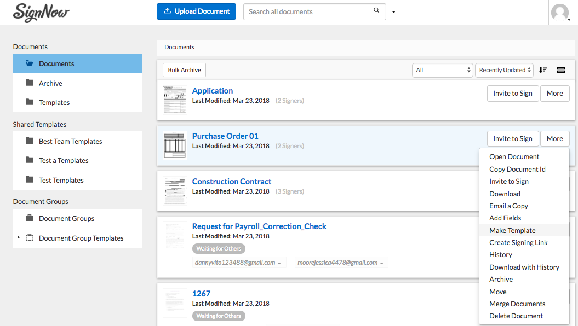
Task: Click the Upload Document button
Action: coord(196,11)
